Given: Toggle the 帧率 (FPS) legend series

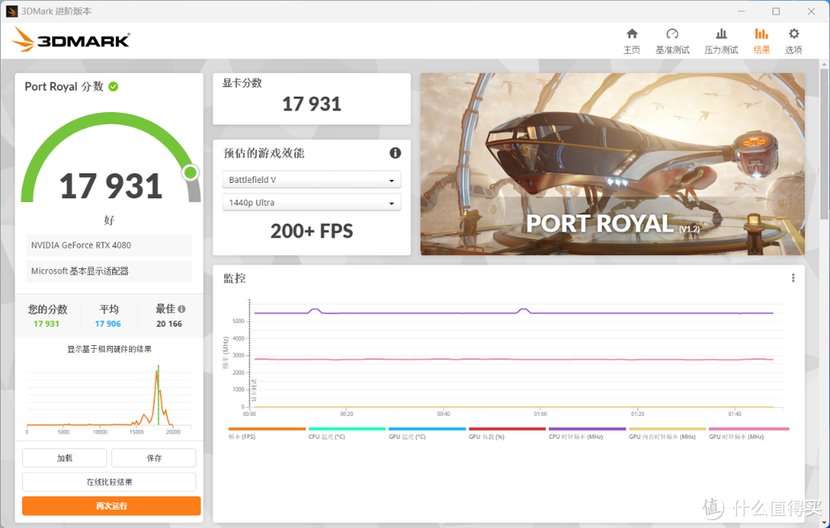Looking at the screenshot, I should (267, 433).
